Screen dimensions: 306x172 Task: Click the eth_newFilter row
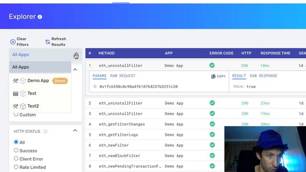[x=196, y=145]
